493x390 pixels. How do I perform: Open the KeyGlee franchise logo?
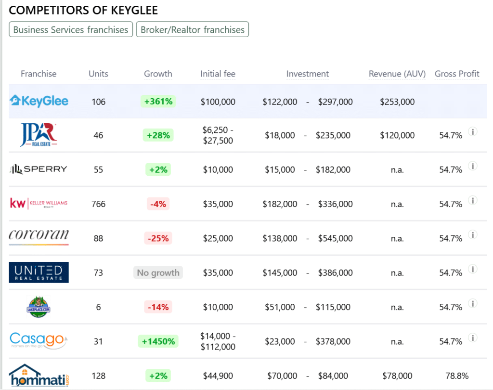tap(39, 101)
